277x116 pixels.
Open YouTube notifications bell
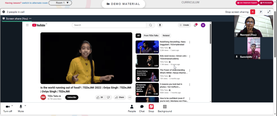tap(195, 25)
